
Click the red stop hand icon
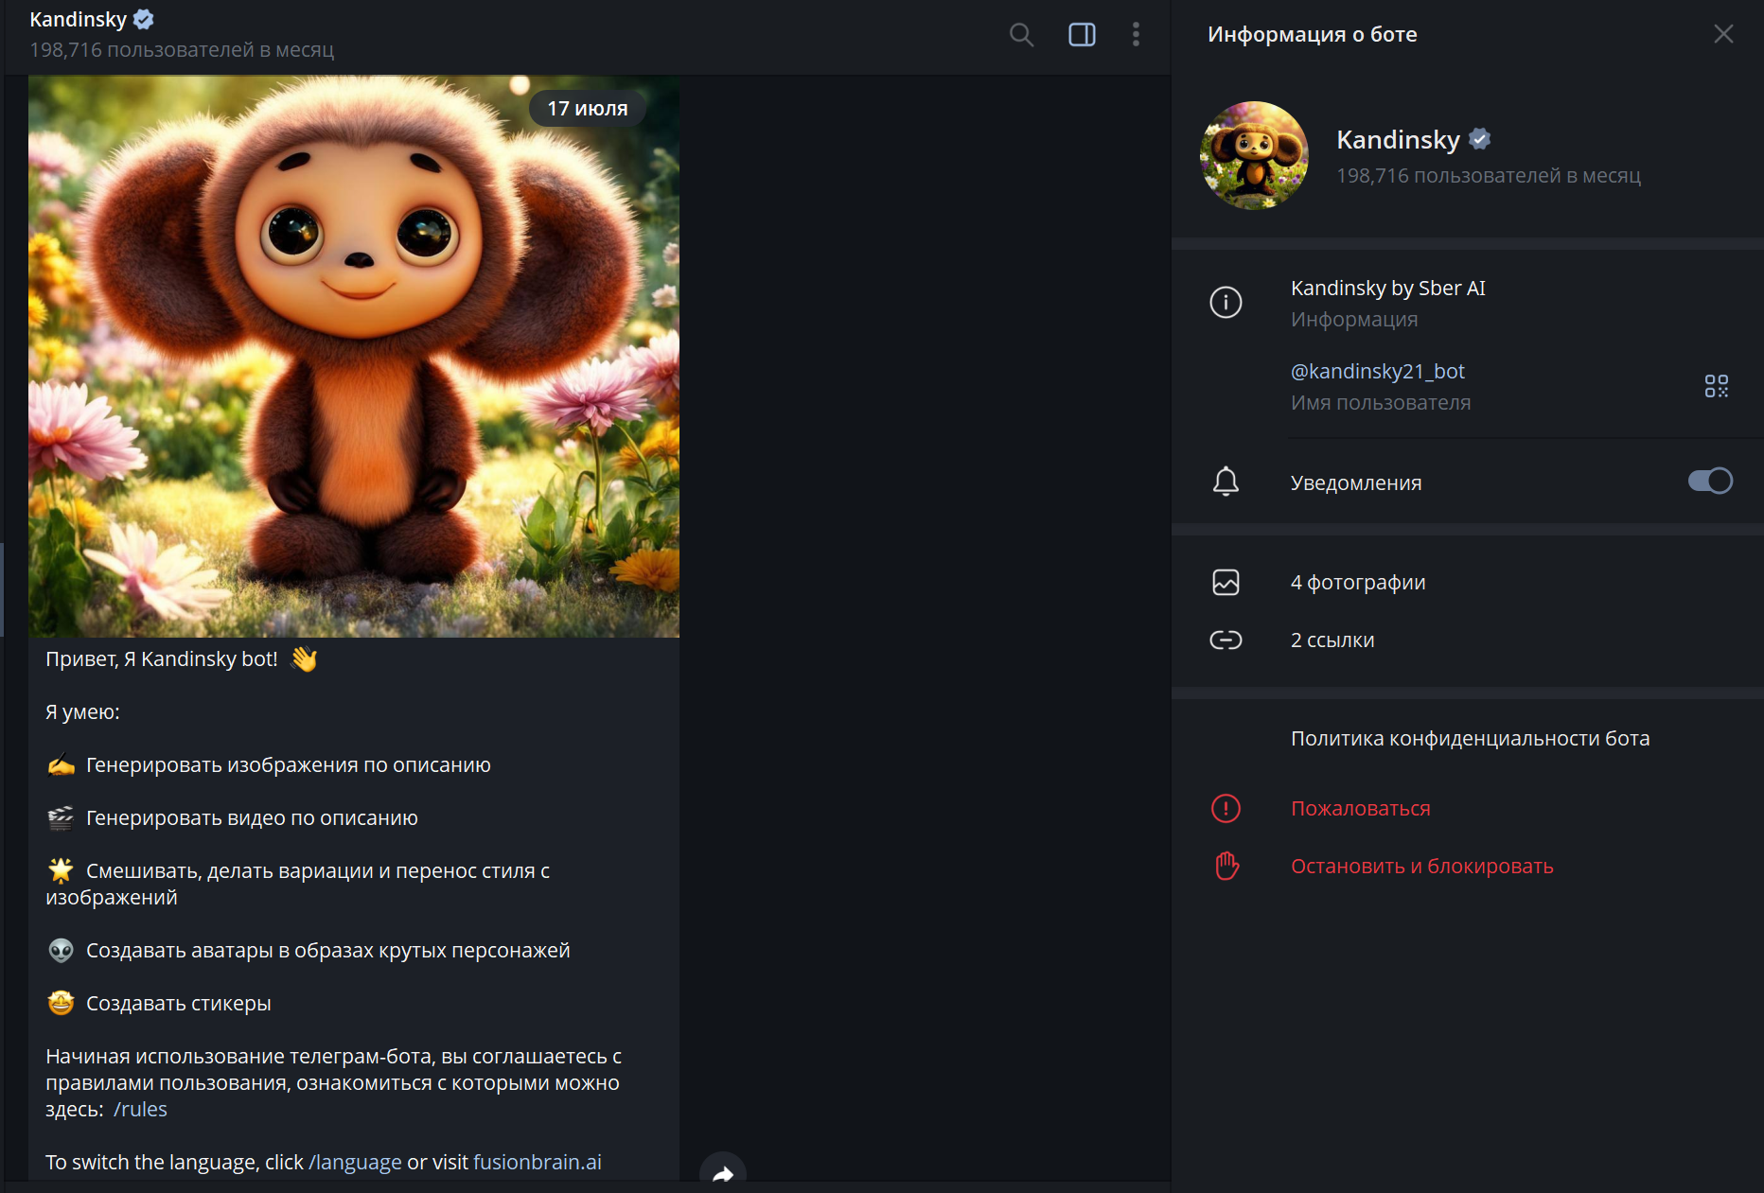[1226, 866]
